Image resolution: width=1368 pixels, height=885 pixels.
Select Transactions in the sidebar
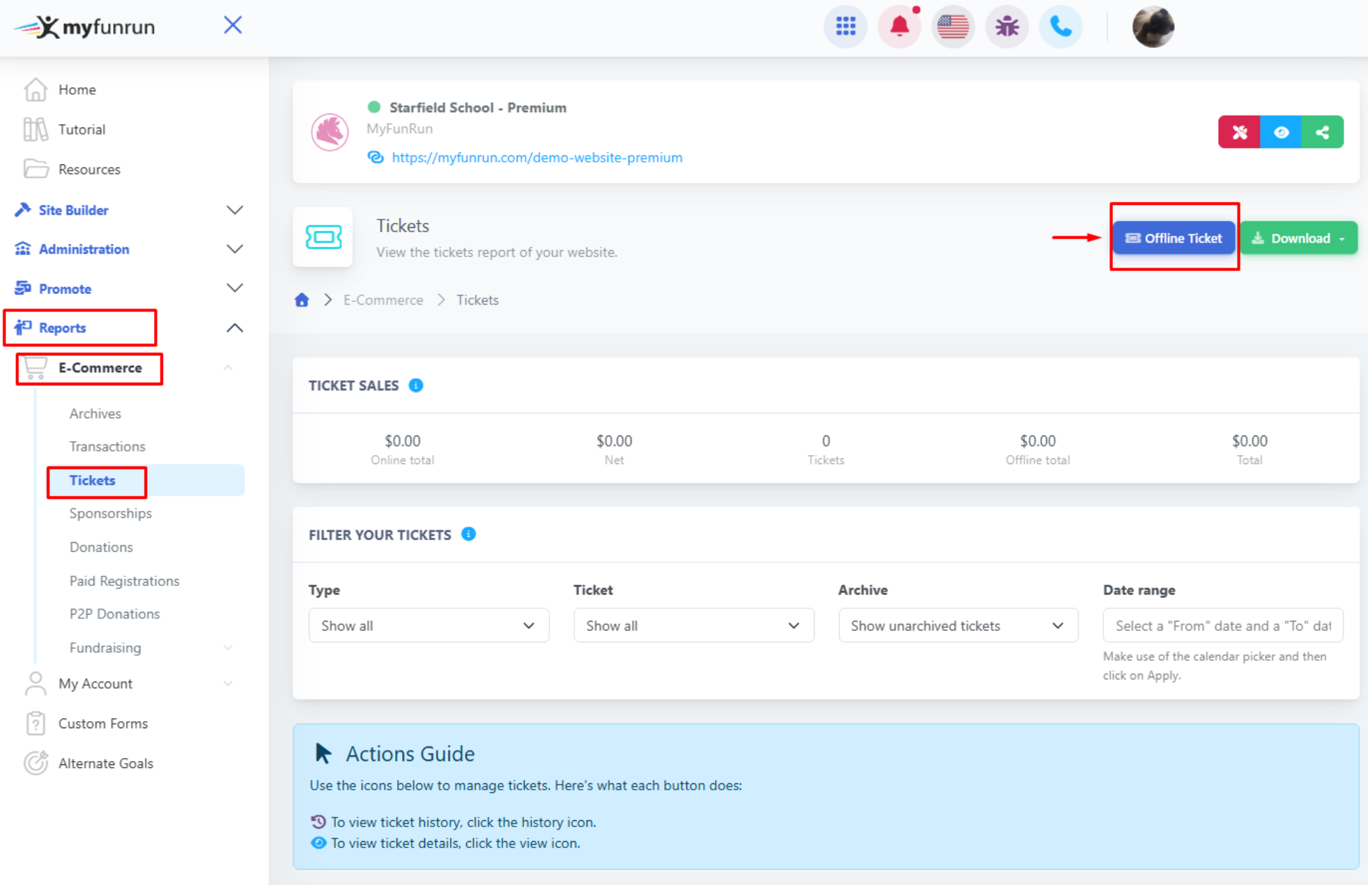pyautogui.click(x=107, y=447)
